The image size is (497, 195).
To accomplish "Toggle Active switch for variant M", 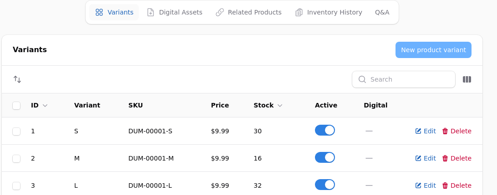I will 325,157.
